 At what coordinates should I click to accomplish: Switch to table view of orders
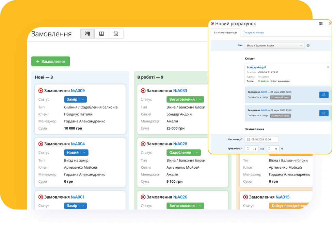click(101, 34)
